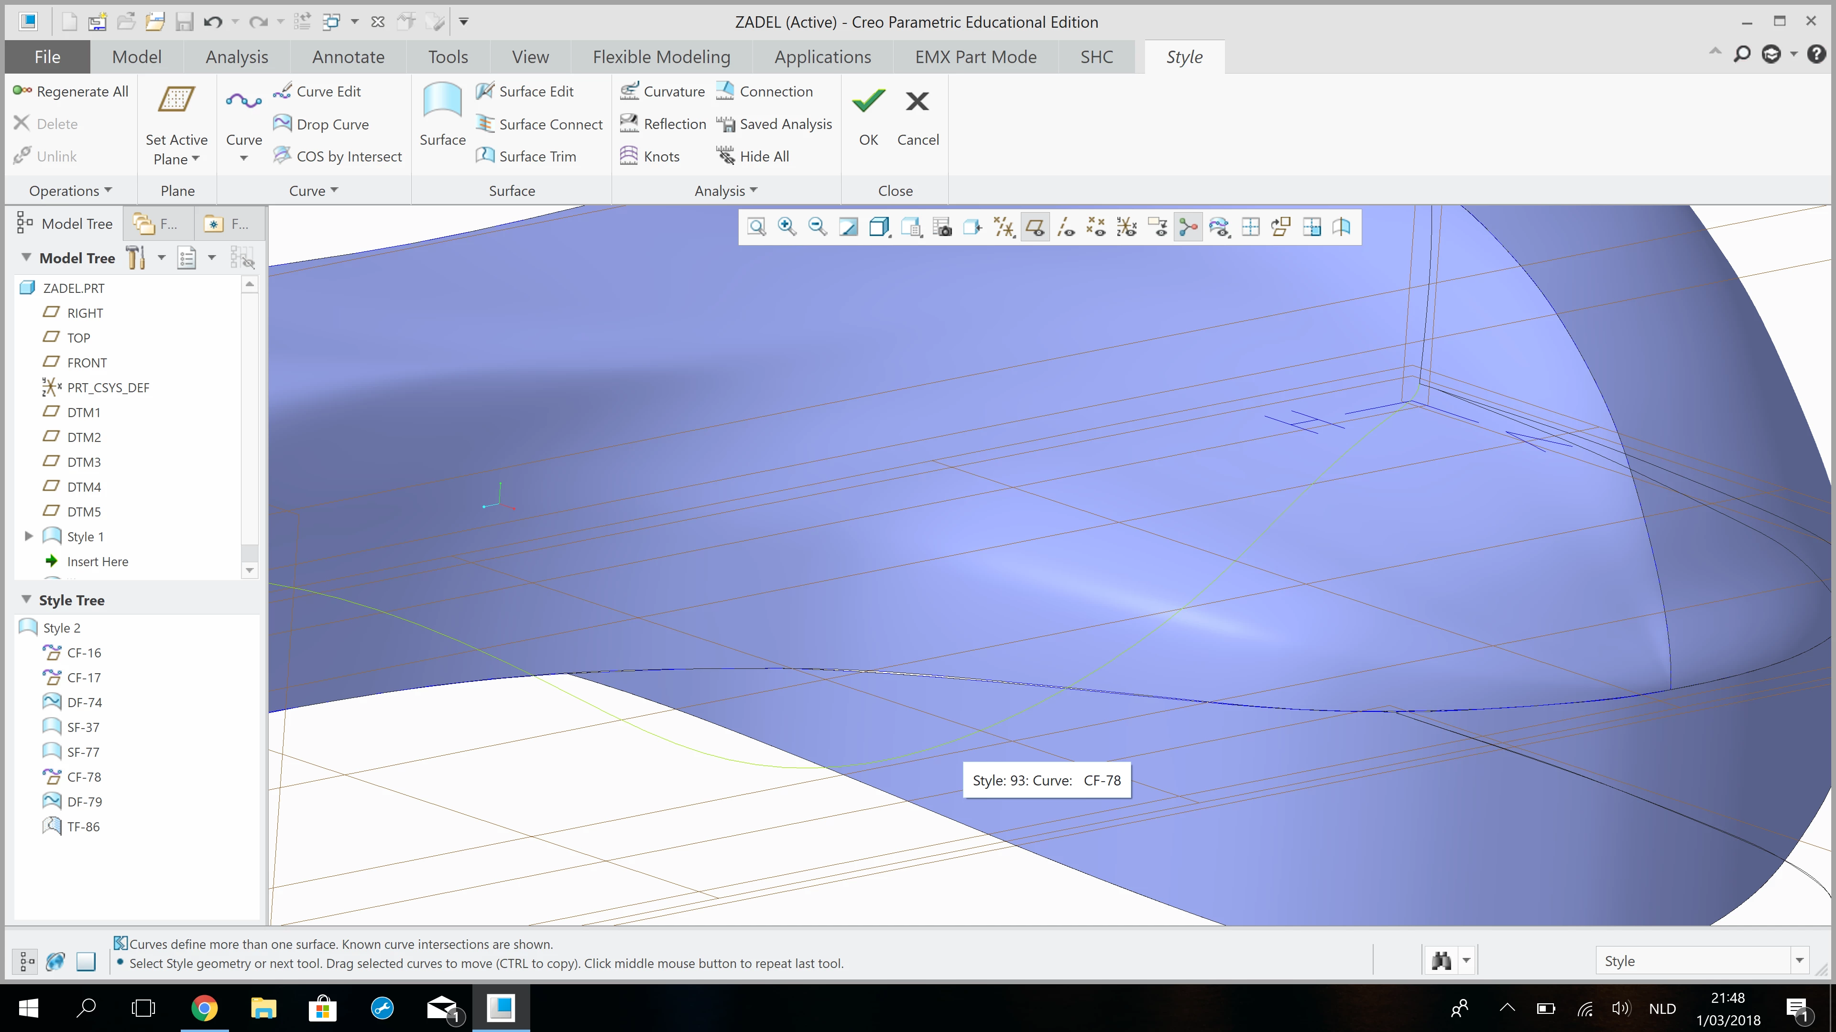This screenshot has height=1032, width=1836.
Task: Launch the Surface Trim tool
Action: tap(526, 156)
